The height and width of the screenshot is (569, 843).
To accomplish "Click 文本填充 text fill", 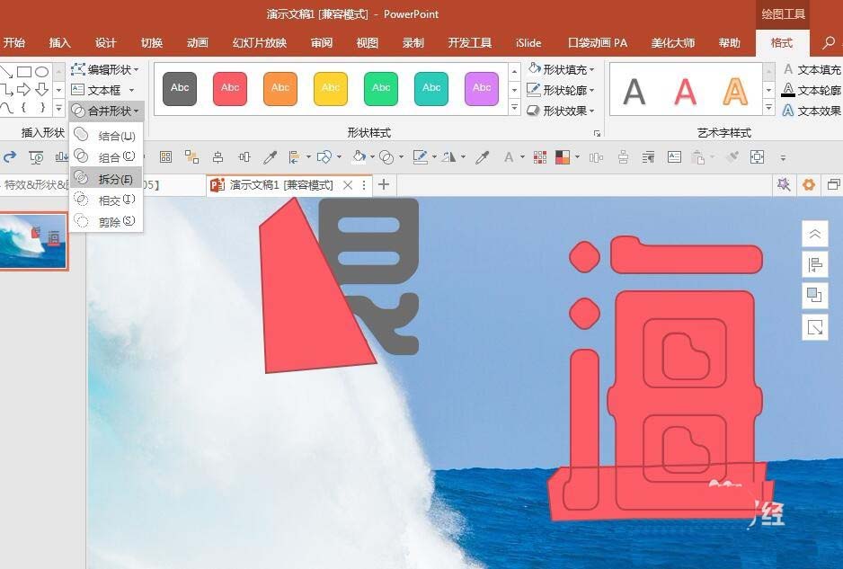I will pyautogui.click(x=812, y=69).
